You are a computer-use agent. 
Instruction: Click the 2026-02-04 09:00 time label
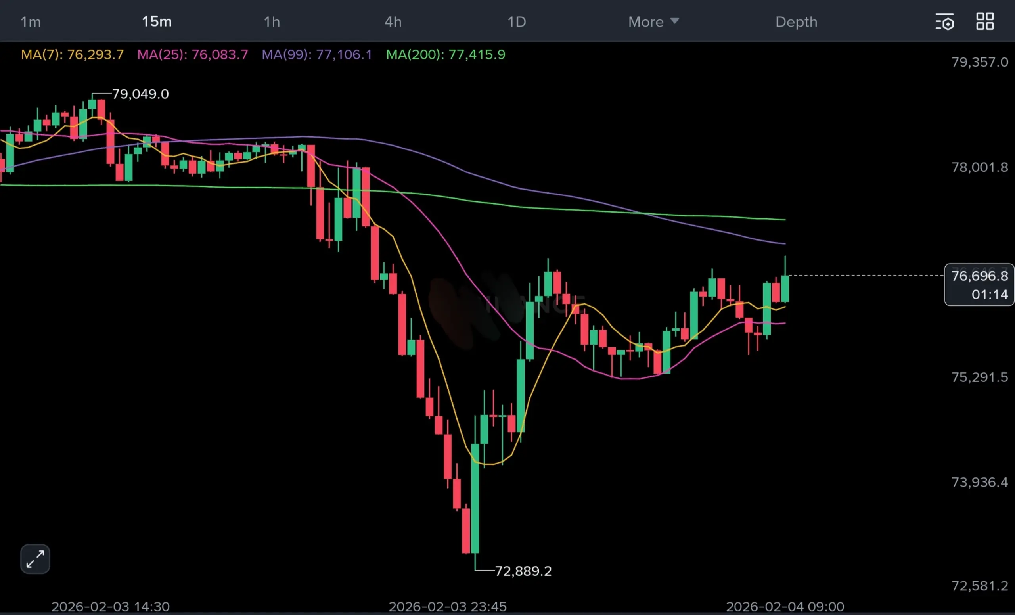[785, 606]
